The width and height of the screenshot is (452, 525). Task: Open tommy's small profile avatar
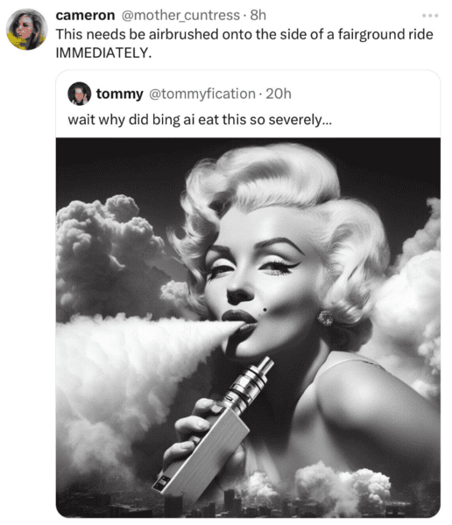coord(79,94)
